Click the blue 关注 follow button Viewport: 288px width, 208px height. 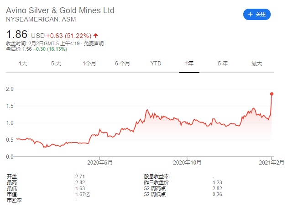click(x=257, y=15)
